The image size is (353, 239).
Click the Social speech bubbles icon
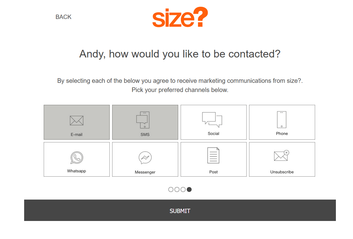point(213,119)
